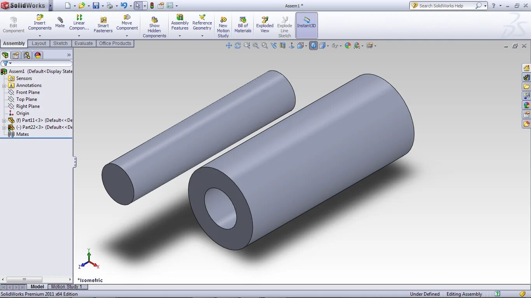Screen dimensions: 531x298
Task: Collapse the FeatureManager panel handle
Action: click(75, 162)
